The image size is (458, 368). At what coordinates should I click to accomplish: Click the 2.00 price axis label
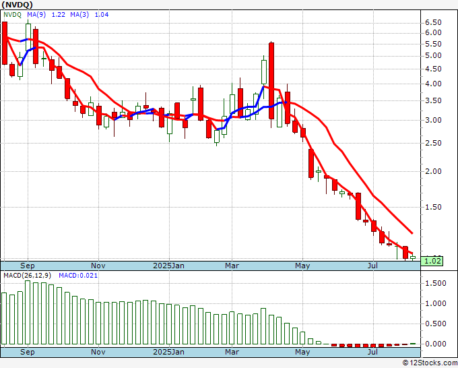pos(434,172)
